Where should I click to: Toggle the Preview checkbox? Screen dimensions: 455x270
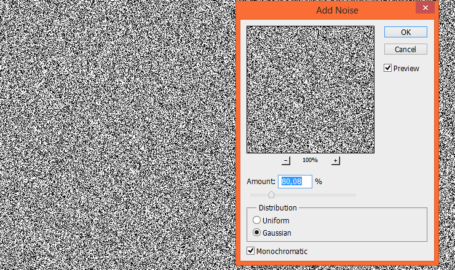pos(388,68)
